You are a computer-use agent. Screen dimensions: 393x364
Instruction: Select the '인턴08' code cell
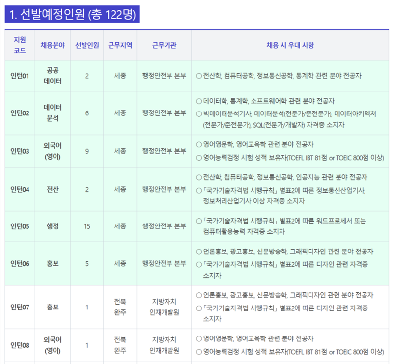pyautogui.click(x=20, y=345)
